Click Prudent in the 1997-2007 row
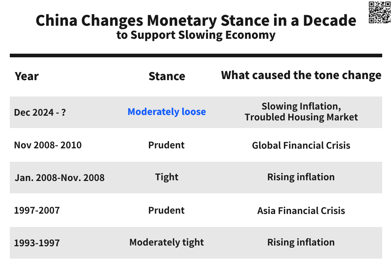Viewport: 392px width, 272px height. (167, 210)
